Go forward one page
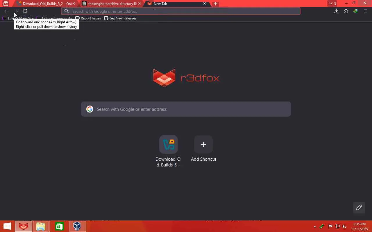 (16, 11)
